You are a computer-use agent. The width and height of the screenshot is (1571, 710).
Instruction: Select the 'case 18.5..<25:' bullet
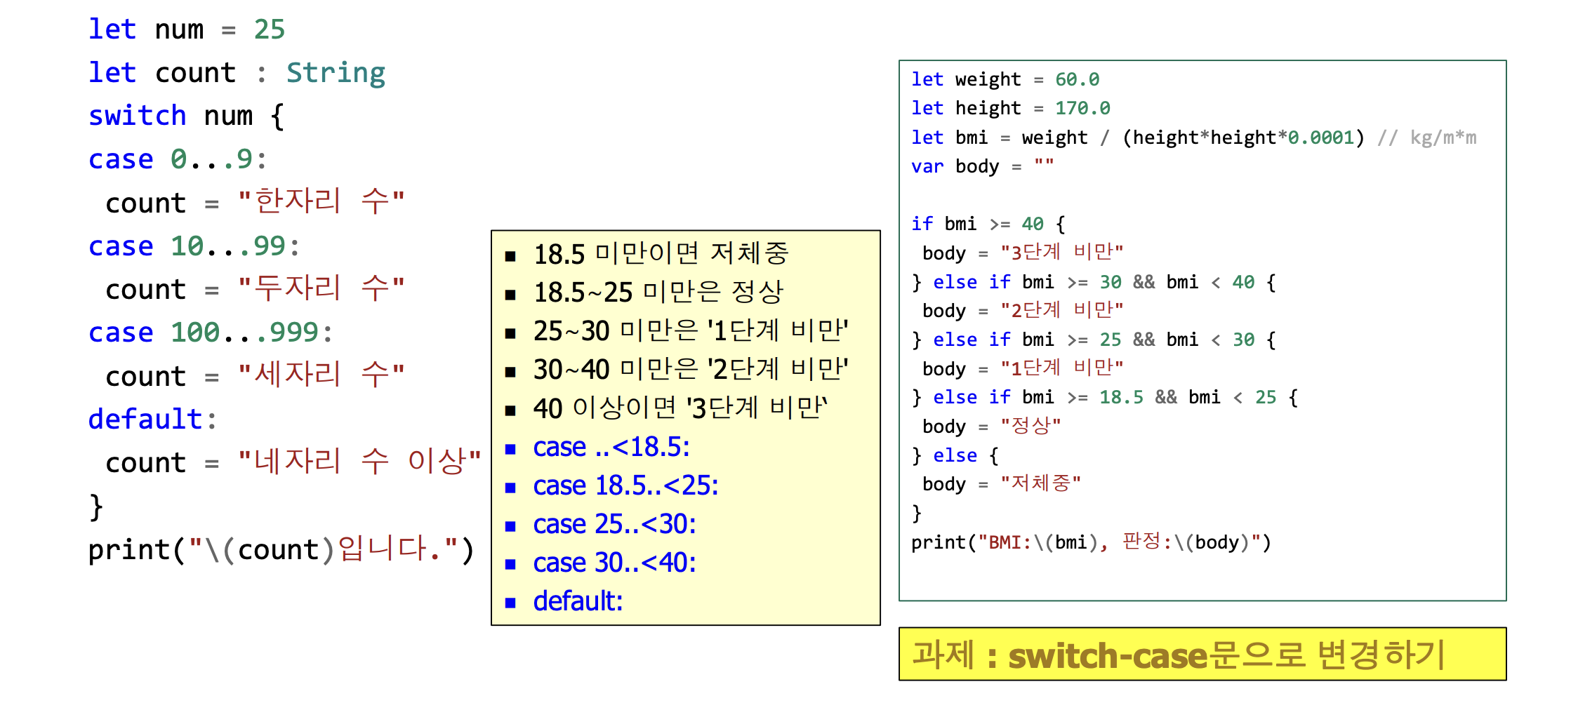pyautogui.click(x=625, y=485)
